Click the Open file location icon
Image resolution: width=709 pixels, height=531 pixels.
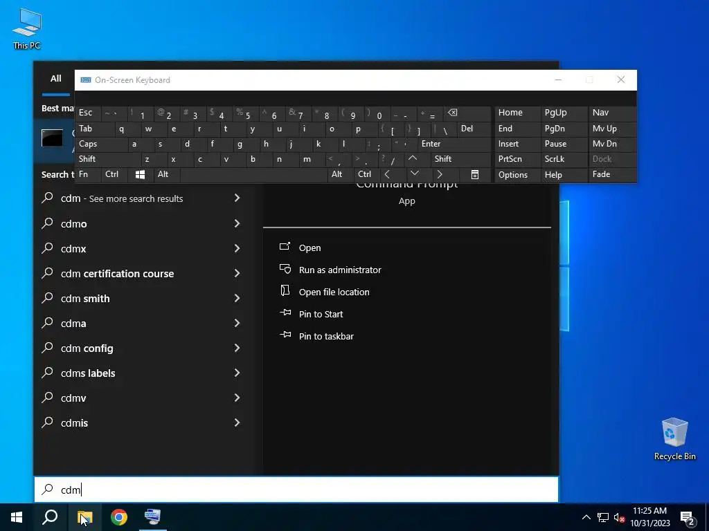tap(285, 291)
